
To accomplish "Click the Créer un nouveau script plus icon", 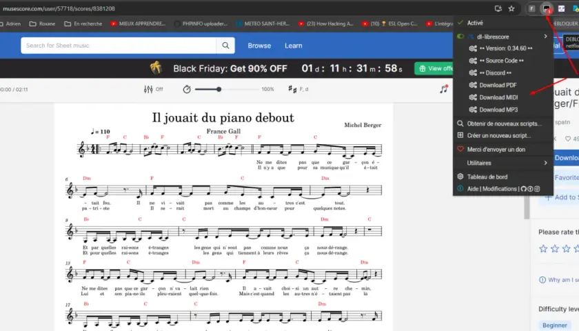I will (460, 135).
